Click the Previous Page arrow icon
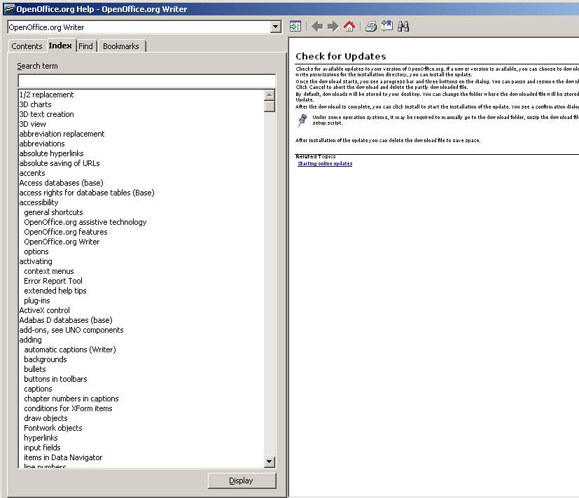The height and width of the screenshot is (498, 579). coord(317,27)
